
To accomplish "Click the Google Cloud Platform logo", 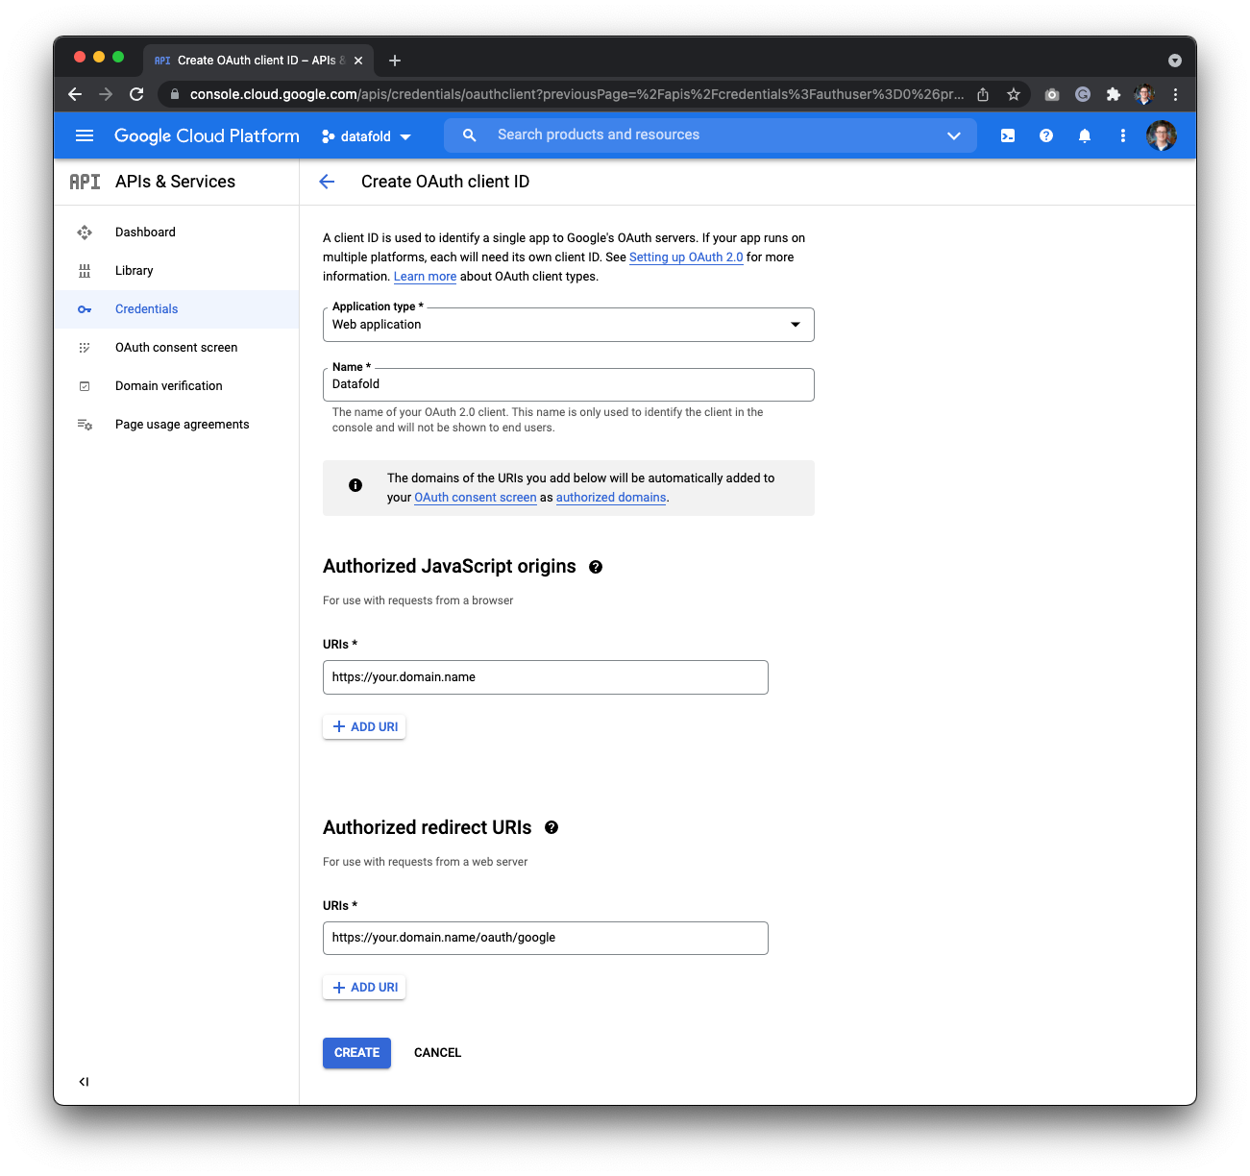I will point(207,135).
